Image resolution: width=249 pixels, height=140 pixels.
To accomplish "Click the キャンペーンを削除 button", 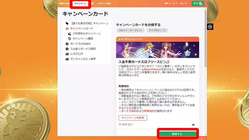I will click(133, 118).
